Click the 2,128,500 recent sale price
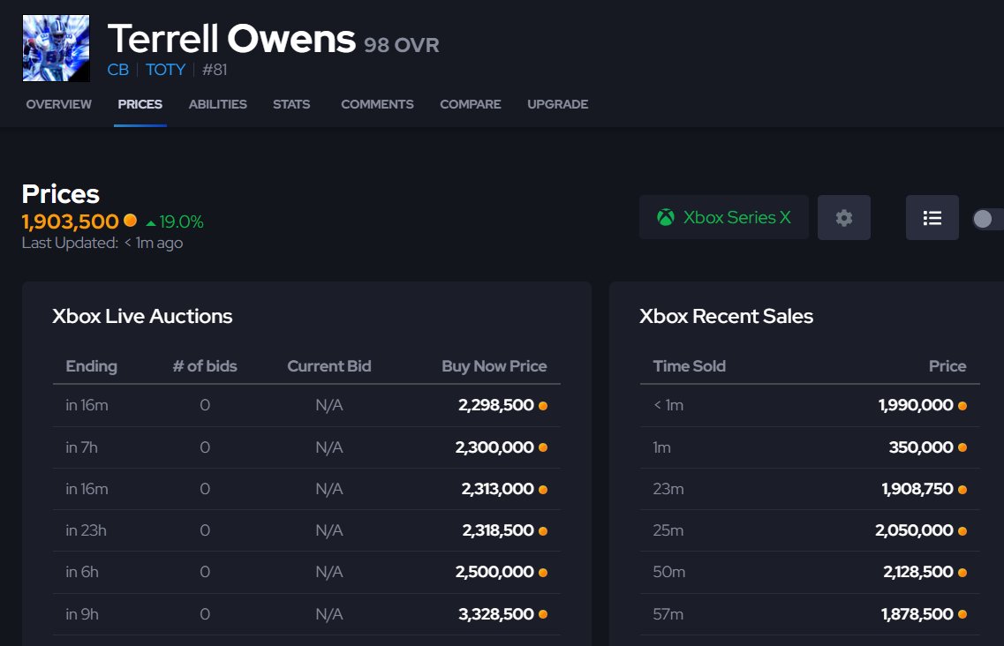This screenshot has width=1004, height=646. [918, 573]
